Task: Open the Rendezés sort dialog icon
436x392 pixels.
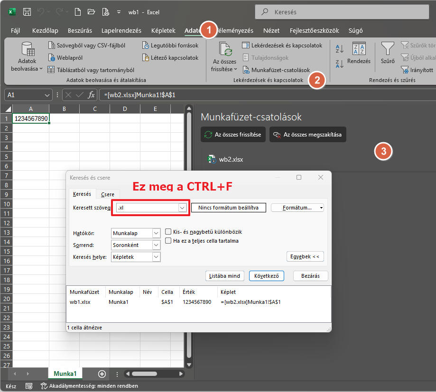Action: coord(359,48)
